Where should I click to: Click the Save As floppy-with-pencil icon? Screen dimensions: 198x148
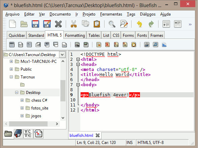[x=47, y=24]
